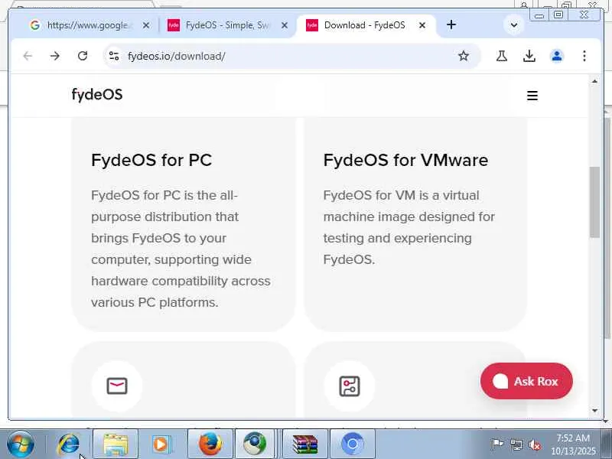Open a new tab with plus button
This screenshot has width=612, height=459.
tap(451, 25)
